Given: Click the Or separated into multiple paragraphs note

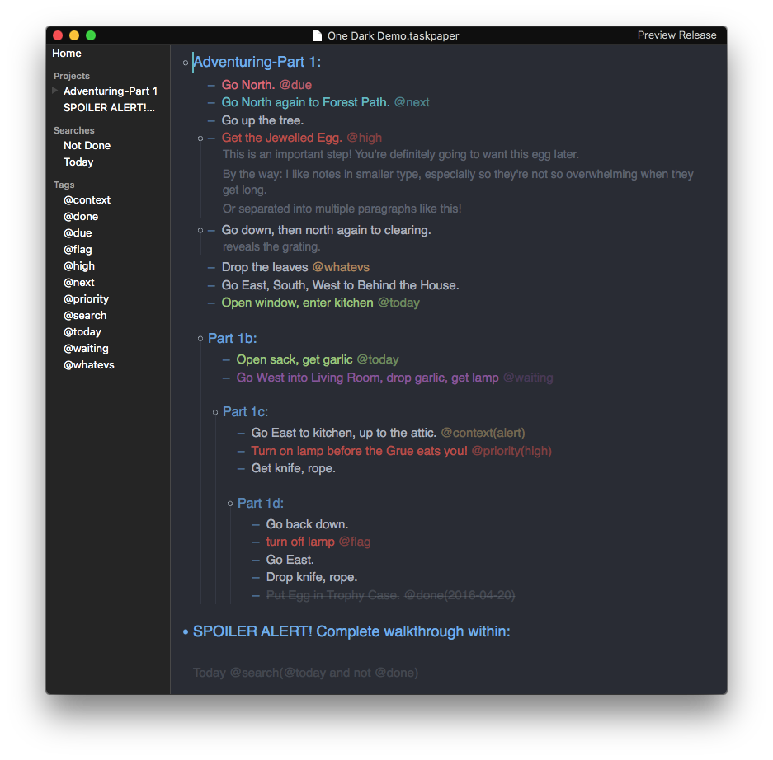Looking at the screenshot, I should click(342, 209).
